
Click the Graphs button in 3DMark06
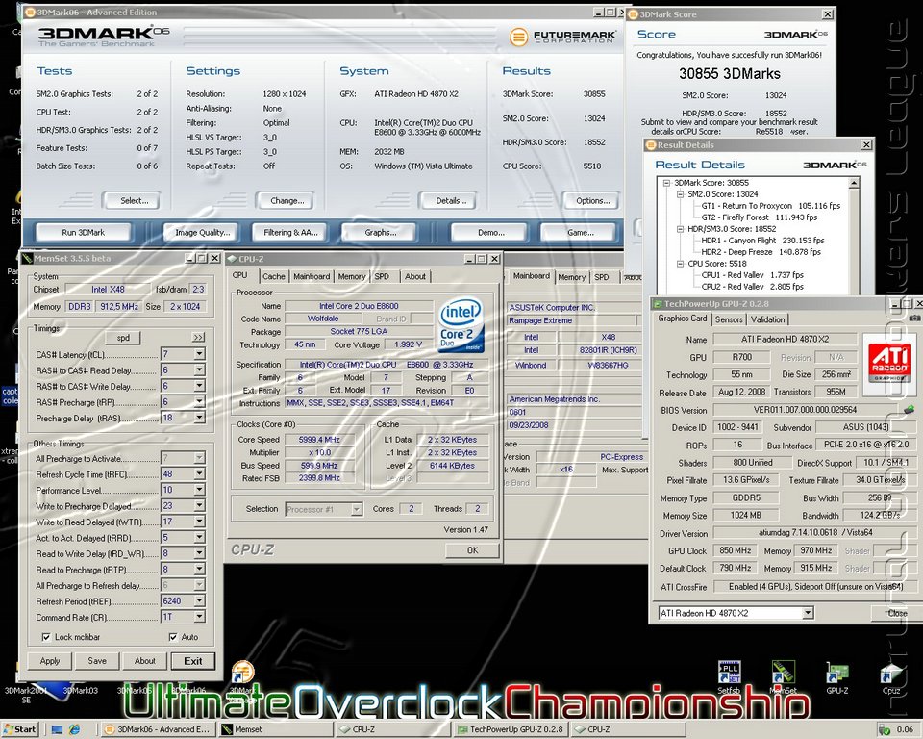(x=380, y=232)
